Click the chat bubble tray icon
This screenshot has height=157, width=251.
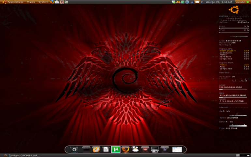coord(173,2)
